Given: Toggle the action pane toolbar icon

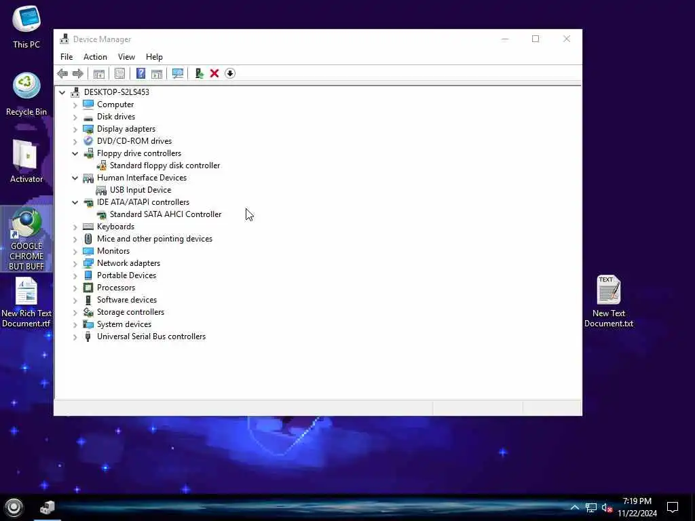Looking at the screenshot, I should (x=157, y=73).
